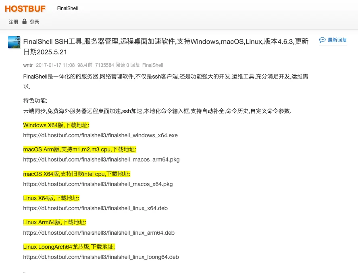Viewport: 358px width, 275px height.
Task: Click the FinalShell category tag in post meta
Action: (152, 65)
